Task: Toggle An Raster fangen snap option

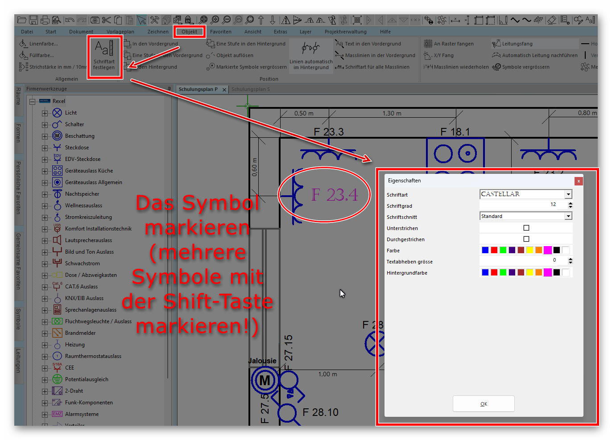Action: (x=449, y=44)
